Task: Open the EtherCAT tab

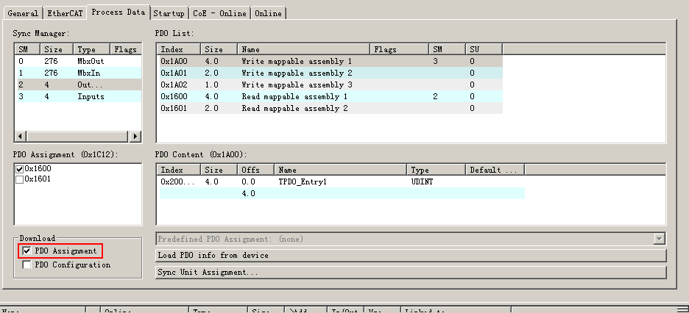Action: (x=65, y=13)
